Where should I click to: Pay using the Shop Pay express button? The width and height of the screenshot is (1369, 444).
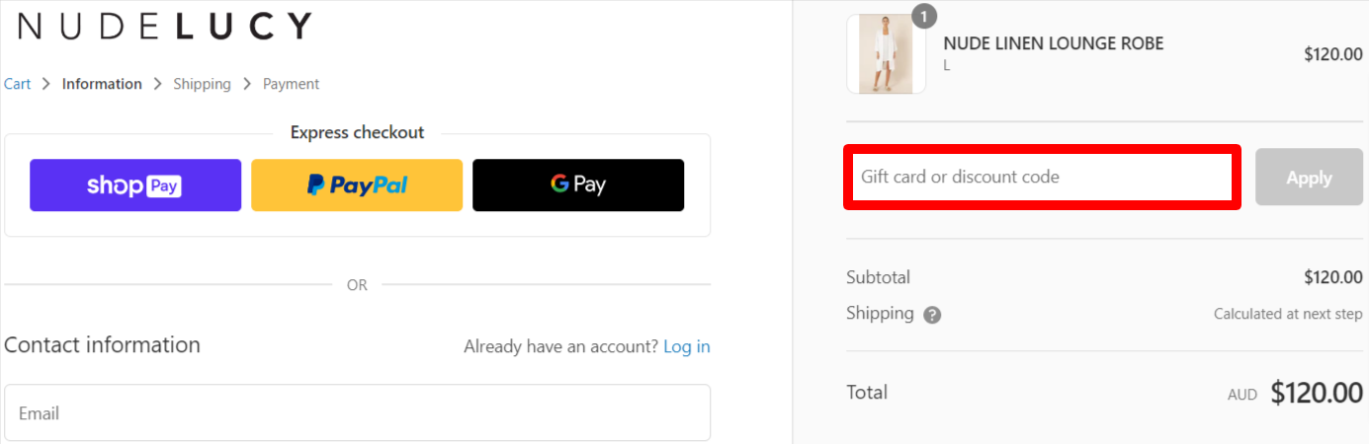click(x=135, y=185)
